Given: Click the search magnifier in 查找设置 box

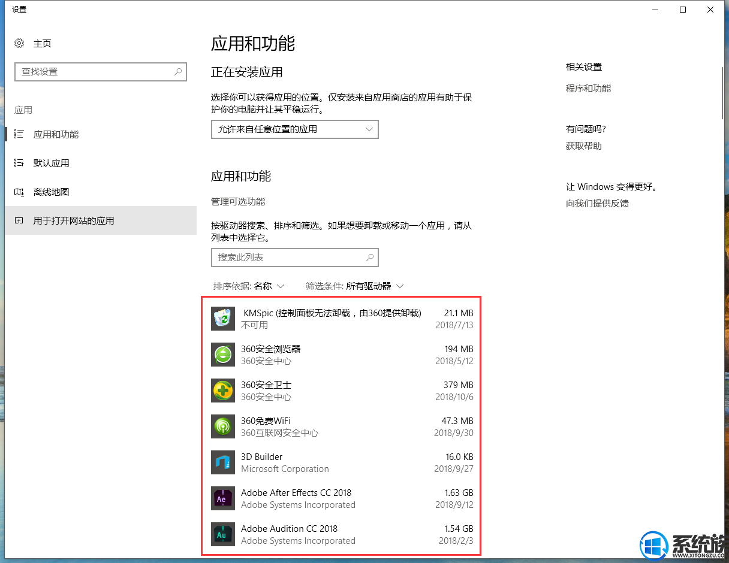Looking at the screenshot, I should tap(178, 72).
